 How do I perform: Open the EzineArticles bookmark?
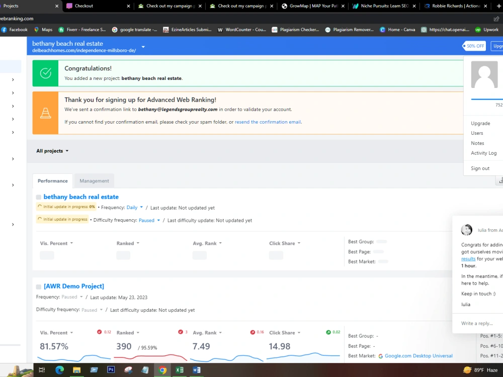[187, 30]
